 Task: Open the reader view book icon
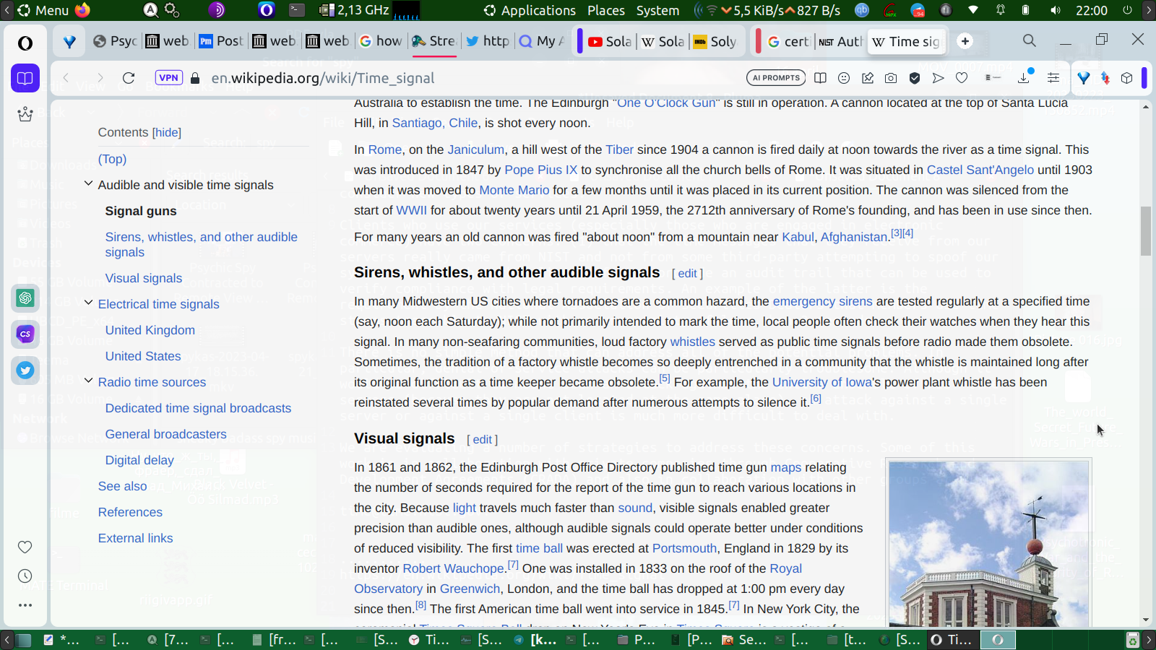pos(820,78)
